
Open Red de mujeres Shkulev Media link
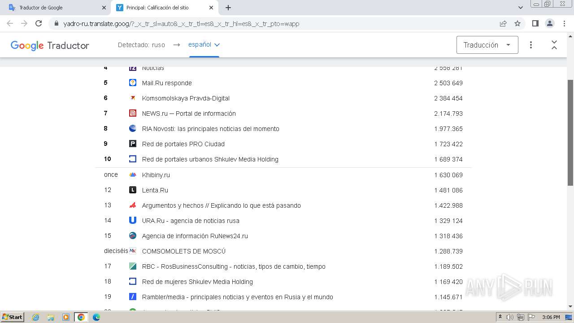pyautogui.click(x=197, y=282)
